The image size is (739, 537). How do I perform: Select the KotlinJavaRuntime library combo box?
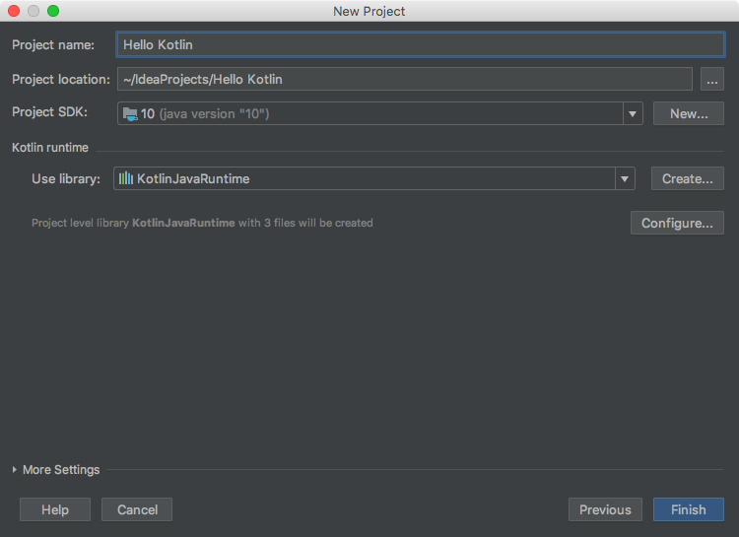tap(374, 178)
